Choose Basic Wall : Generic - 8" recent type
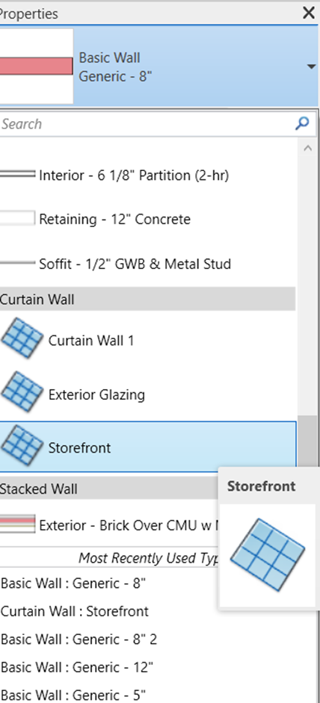The image size is (320, 703). [x=73, y=583]
